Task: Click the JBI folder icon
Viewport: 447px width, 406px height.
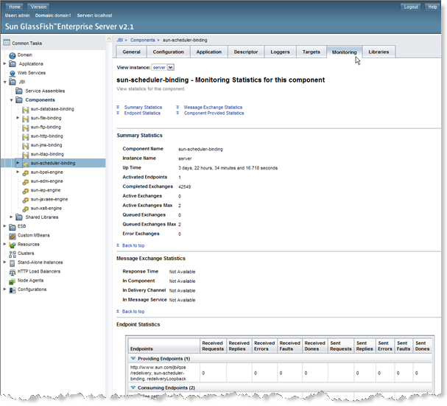Action: point(13,82)
